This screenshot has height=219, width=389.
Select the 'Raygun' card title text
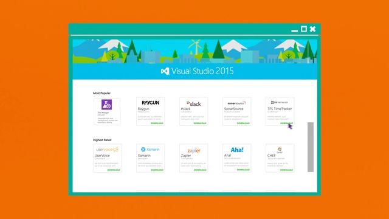point(143,109)
